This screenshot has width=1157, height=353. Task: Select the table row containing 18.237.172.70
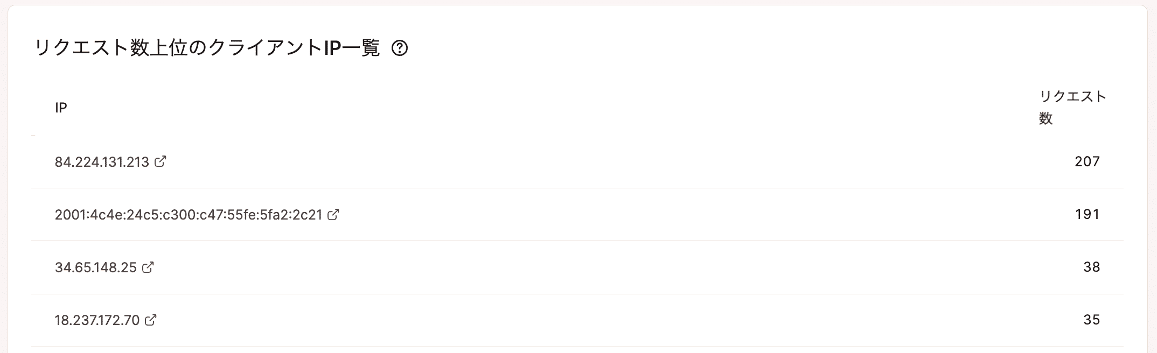pos(577,320)
